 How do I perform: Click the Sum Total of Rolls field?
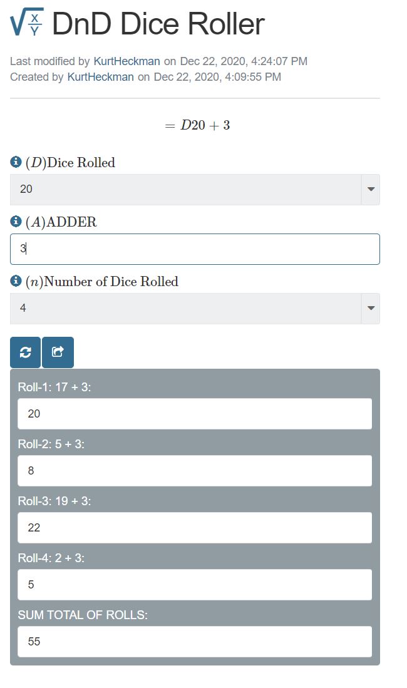pyautogui.click(x=195, y=642)
